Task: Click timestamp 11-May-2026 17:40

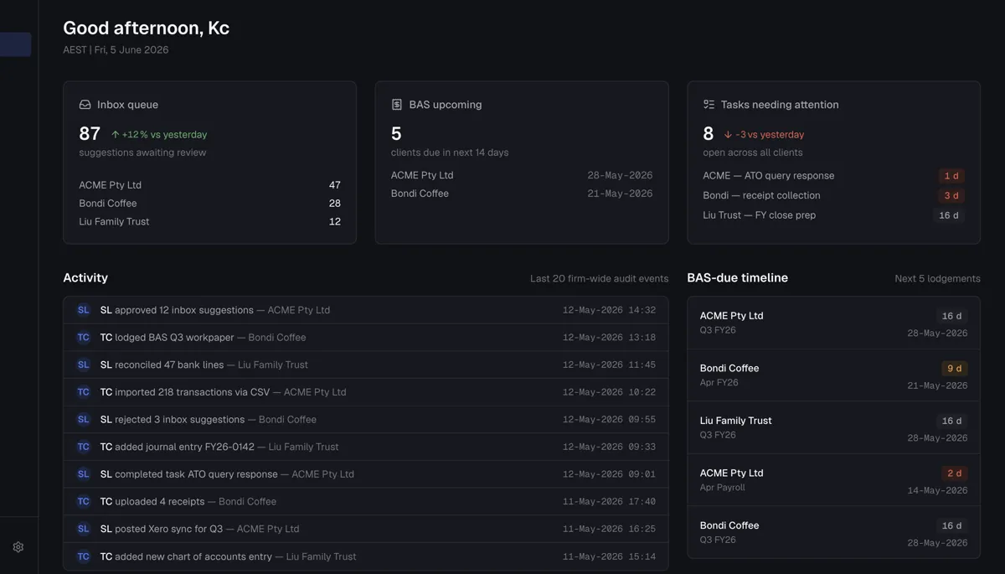Action: pyautogui.click(x=609, y=502)
